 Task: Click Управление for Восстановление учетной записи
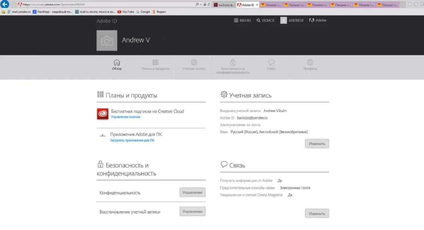click(192, 211)
